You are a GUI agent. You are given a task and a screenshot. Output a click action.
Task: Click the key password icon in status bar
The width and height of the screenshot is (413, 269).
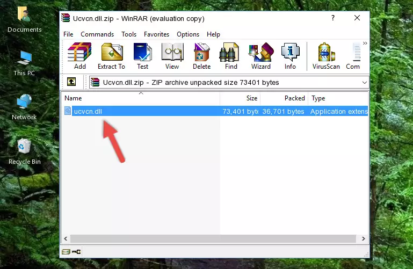(x=76, y=252)
